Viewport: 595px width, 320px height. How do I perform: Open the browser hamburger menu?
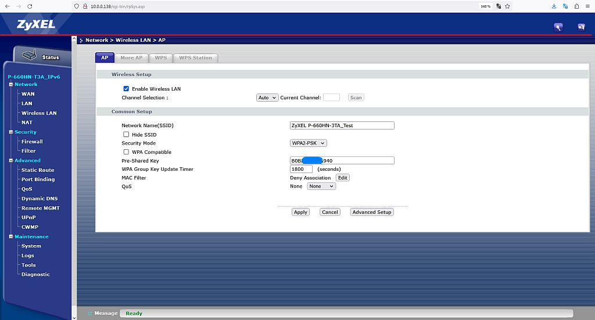pos(588,6)
